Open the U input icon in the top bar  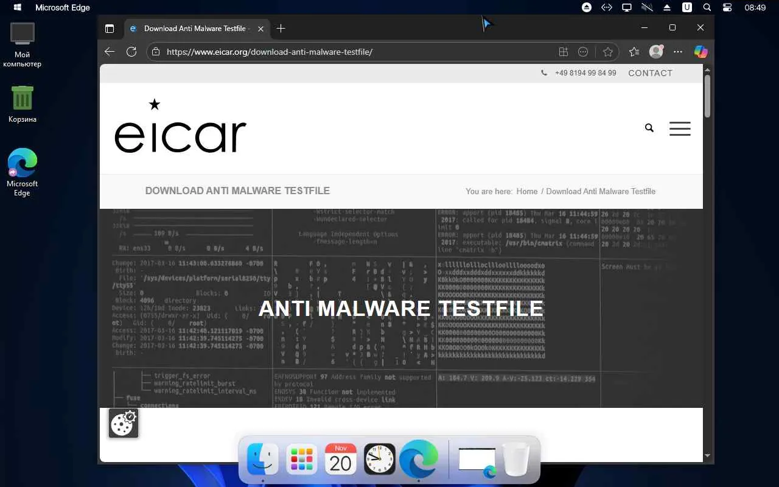click(x=687, y=7)
